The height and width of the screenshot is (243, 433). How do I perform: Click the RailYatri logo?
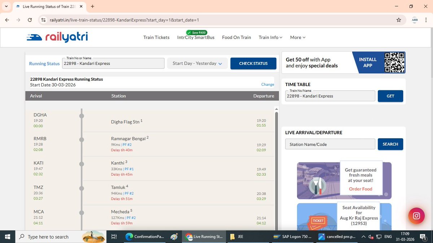(x=57, y=37)
